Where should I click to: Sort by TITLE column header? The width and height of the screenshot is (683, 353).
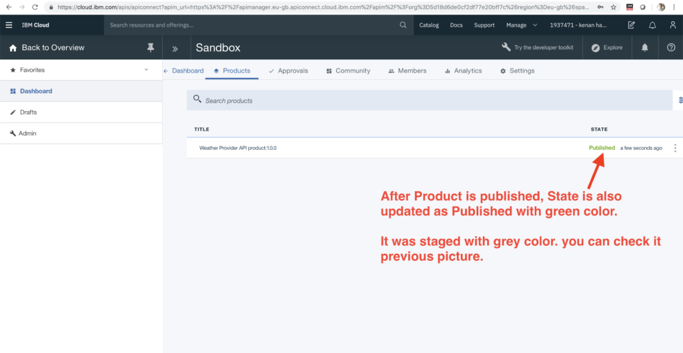201,129
